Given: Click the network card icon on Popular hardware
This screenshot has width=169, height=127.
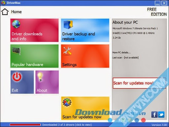Looking at the screenshot, I should pyautogui.click(x=16, y=51).
